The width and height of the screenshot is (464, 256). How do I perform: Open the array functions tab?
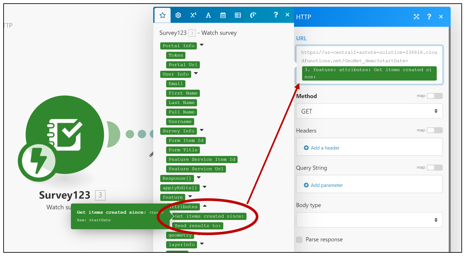[x=238, y=15]
